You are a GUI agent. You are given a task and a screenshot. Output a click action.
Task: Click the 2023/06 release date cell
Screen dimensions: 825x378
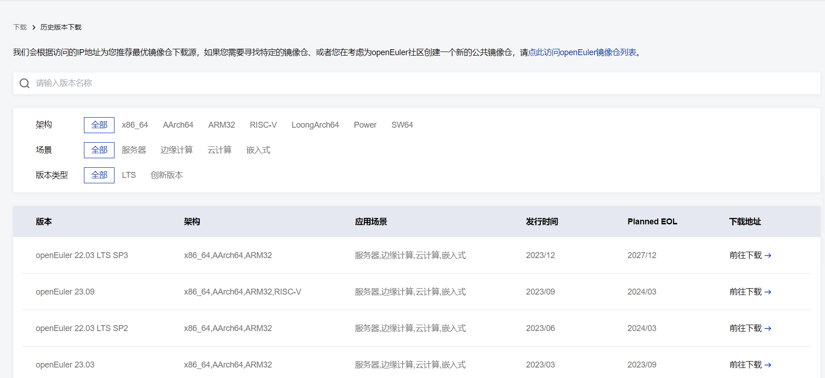[x=540, y=328]
